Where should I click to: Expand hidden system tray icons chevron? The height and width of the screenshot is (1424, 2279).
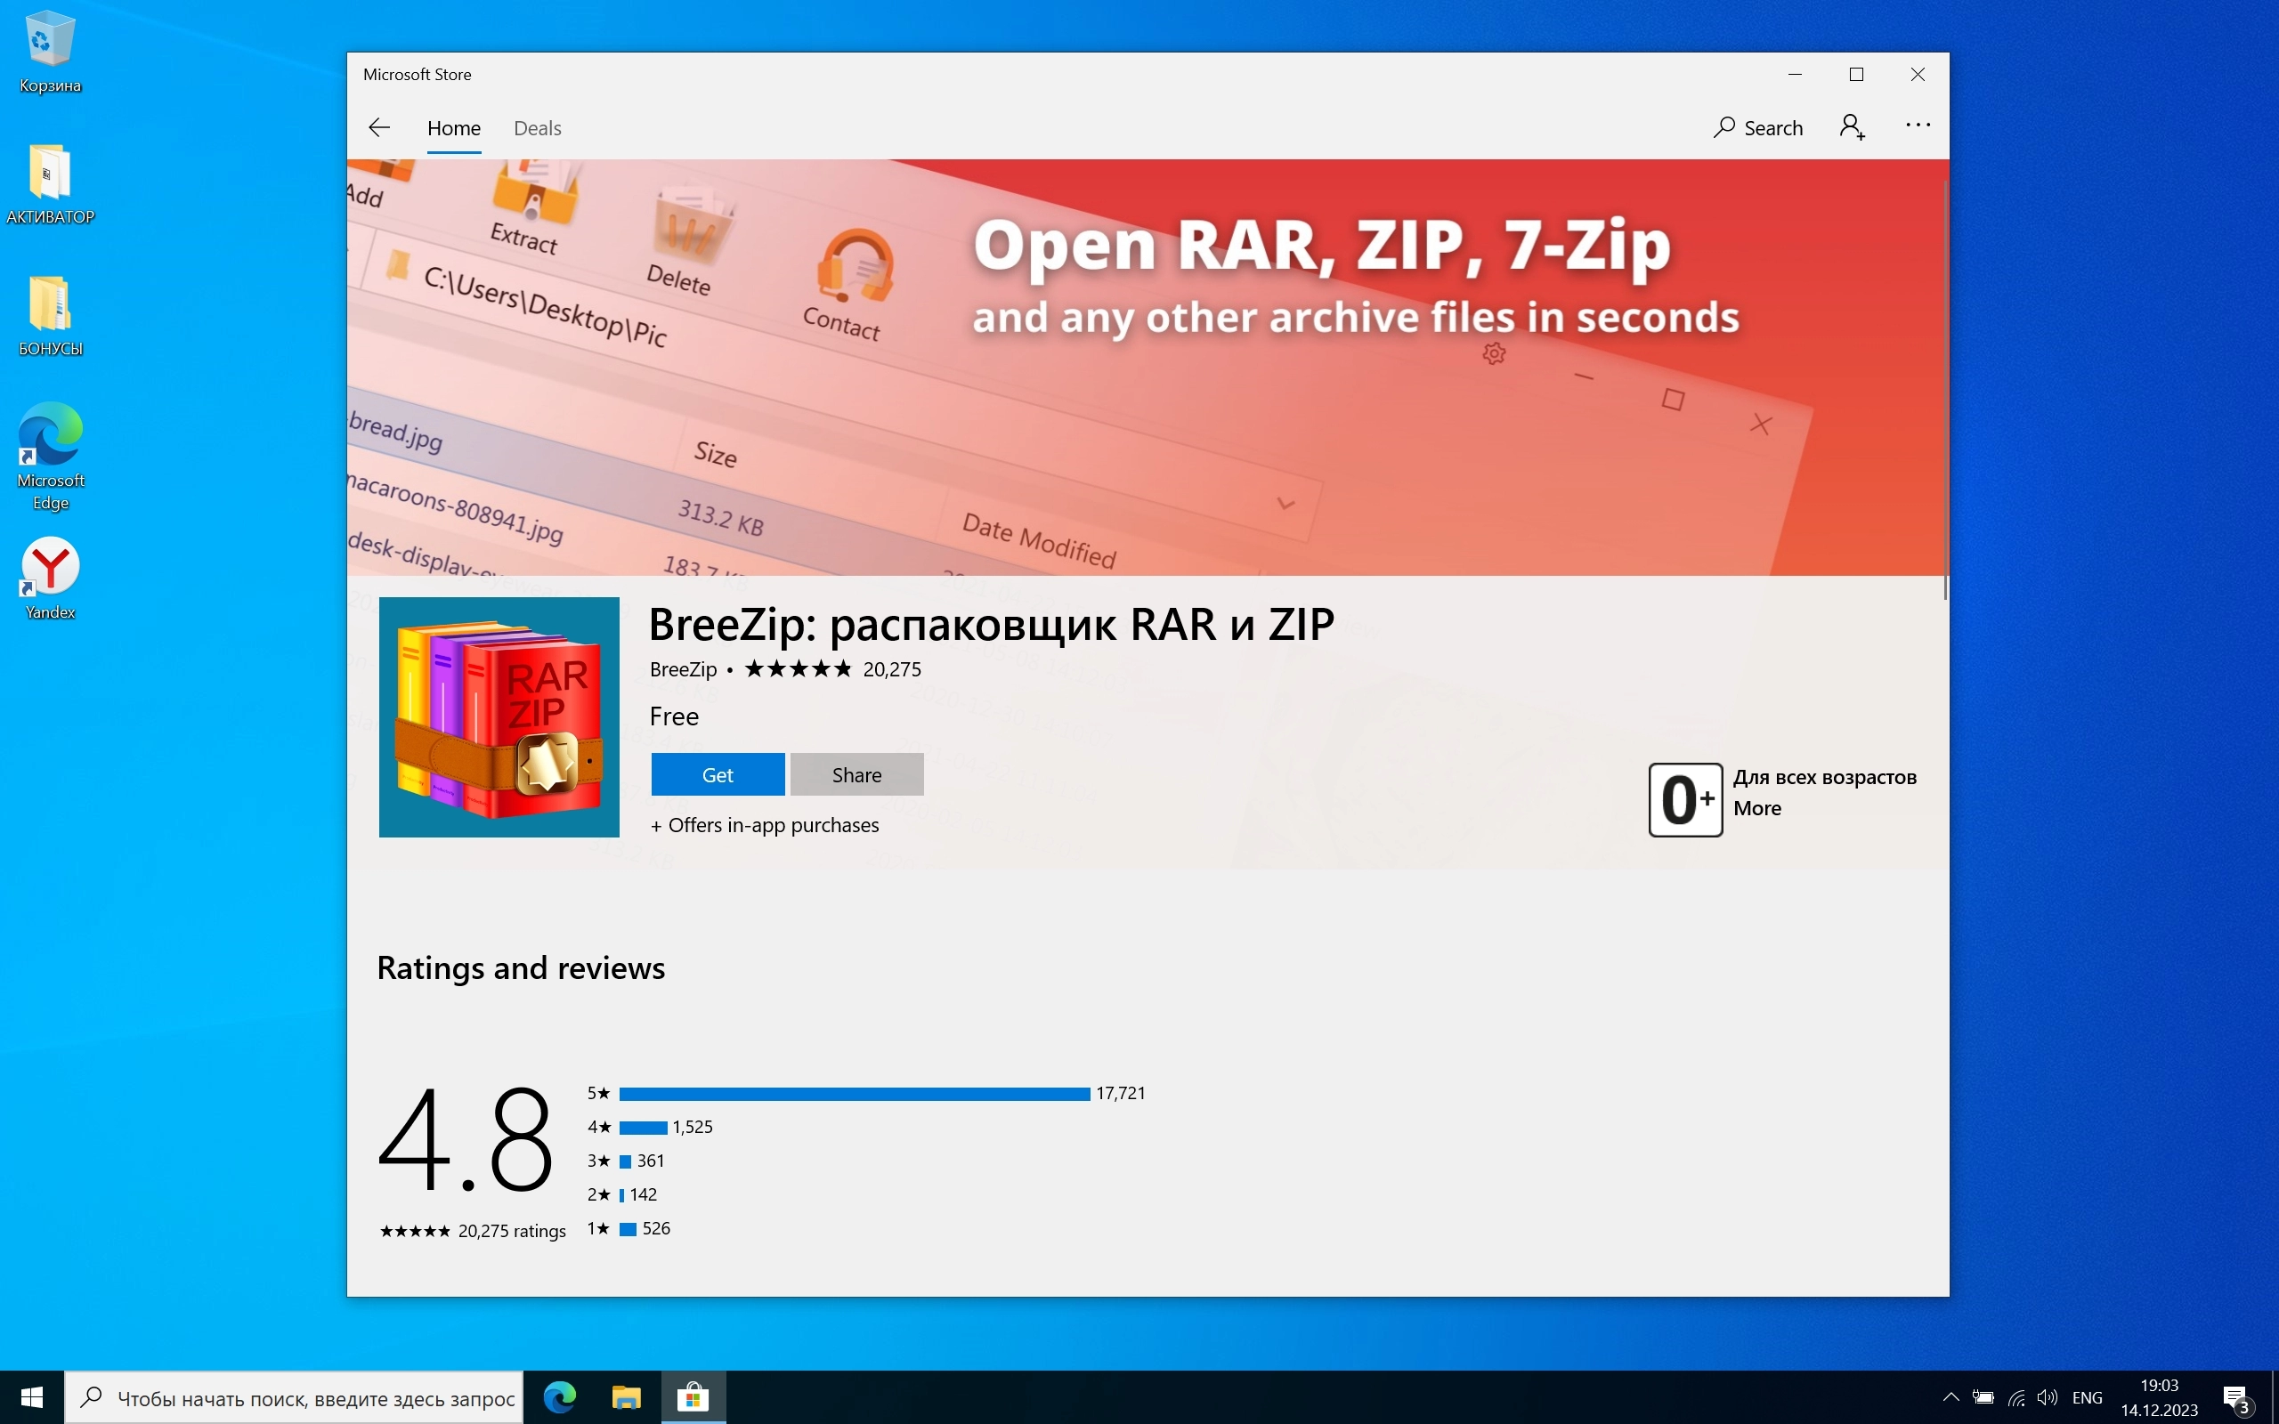tap(1950, 1396)
